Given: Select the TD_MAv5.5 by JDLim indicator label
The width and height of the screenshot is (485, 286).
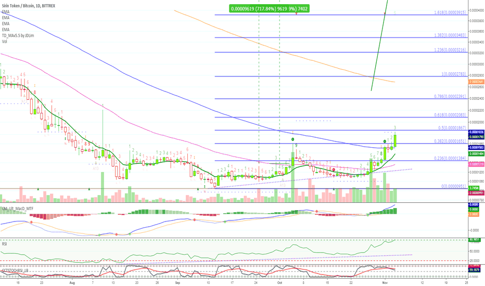Looking at the screenshot, I should 18,35.
